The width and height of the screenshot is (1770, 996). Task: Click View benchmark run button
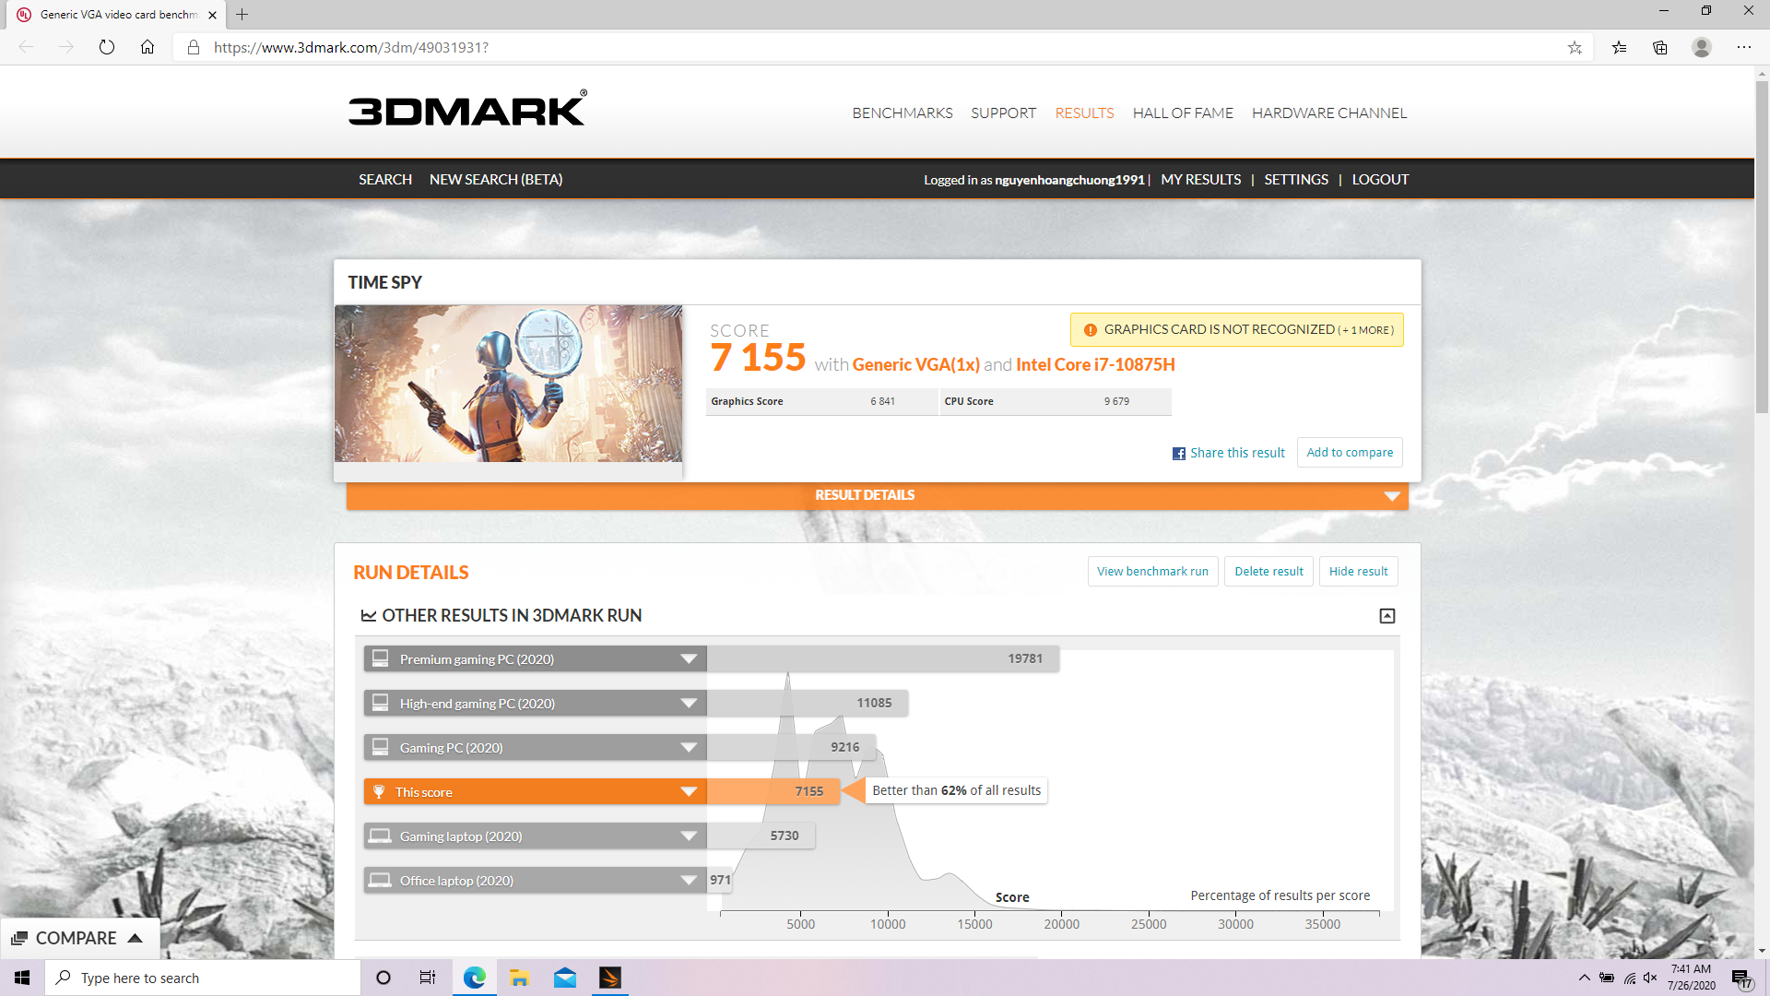coord(1152,571)
